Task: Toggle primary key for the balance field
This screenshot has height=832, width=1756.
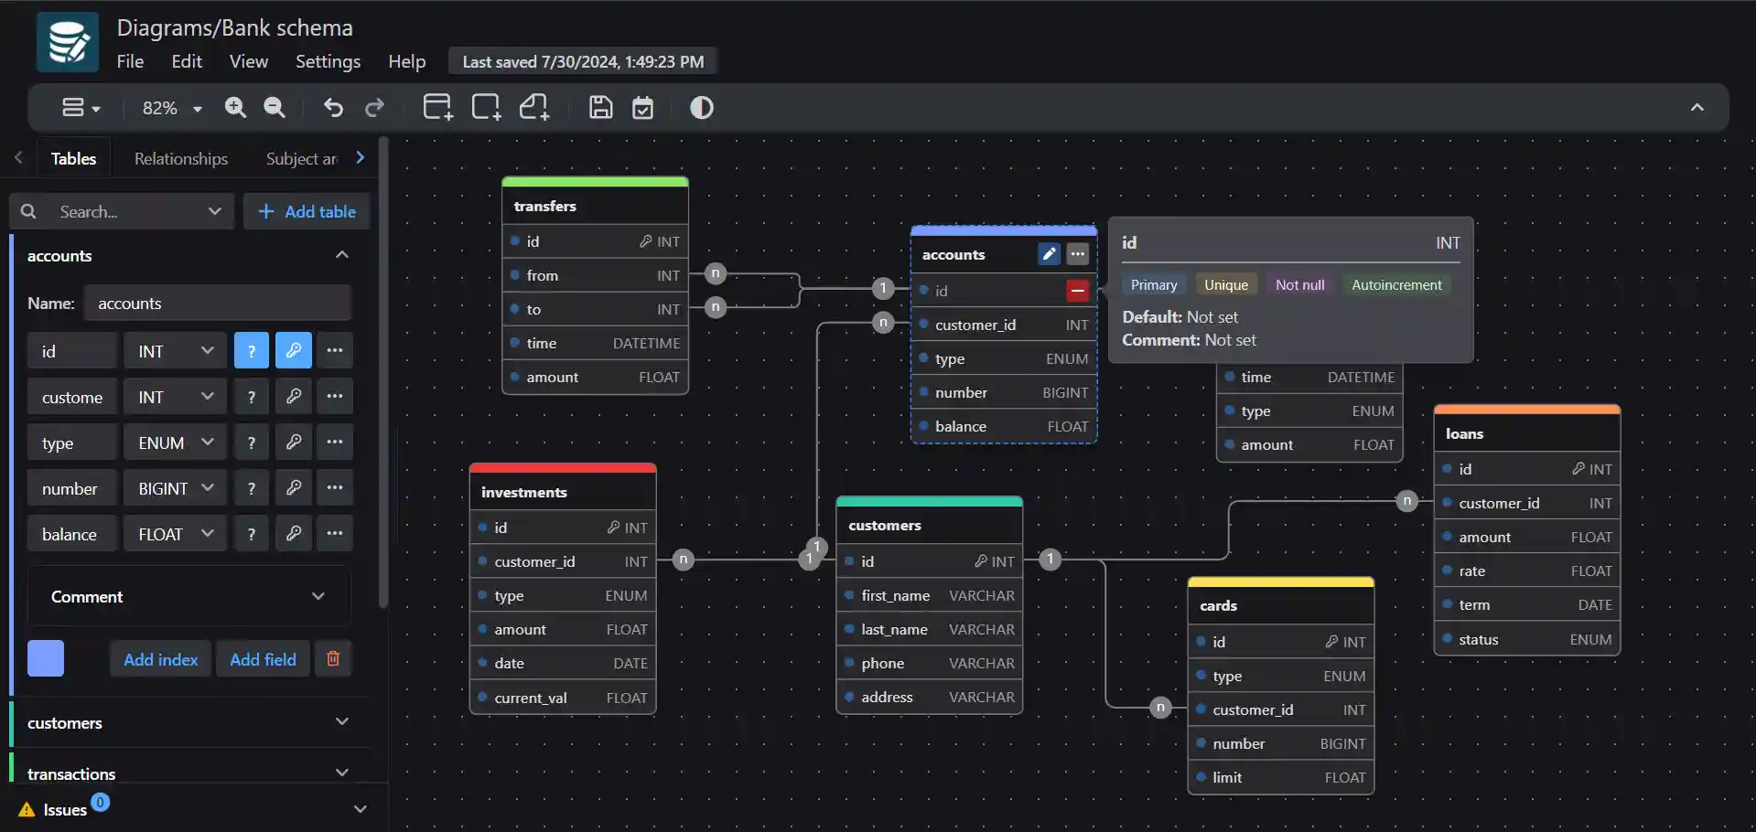Action: pyautogui.click(x=294, y=534)
